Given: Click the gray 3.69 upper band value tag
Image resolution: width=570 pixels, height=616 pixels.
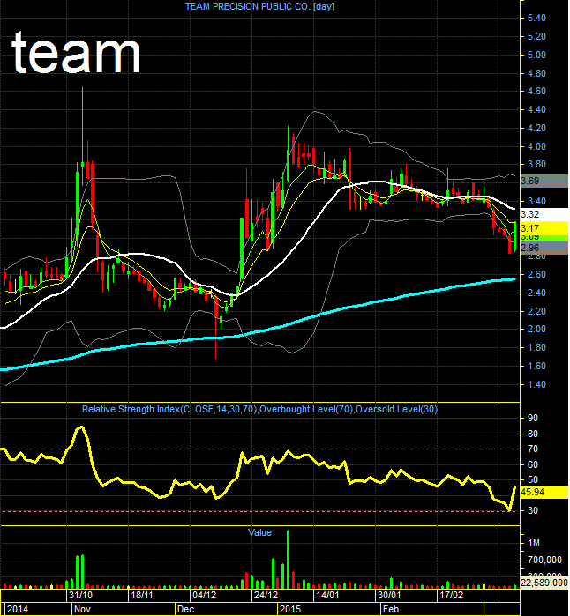Looking at the screenshot, I should [544, 181].
